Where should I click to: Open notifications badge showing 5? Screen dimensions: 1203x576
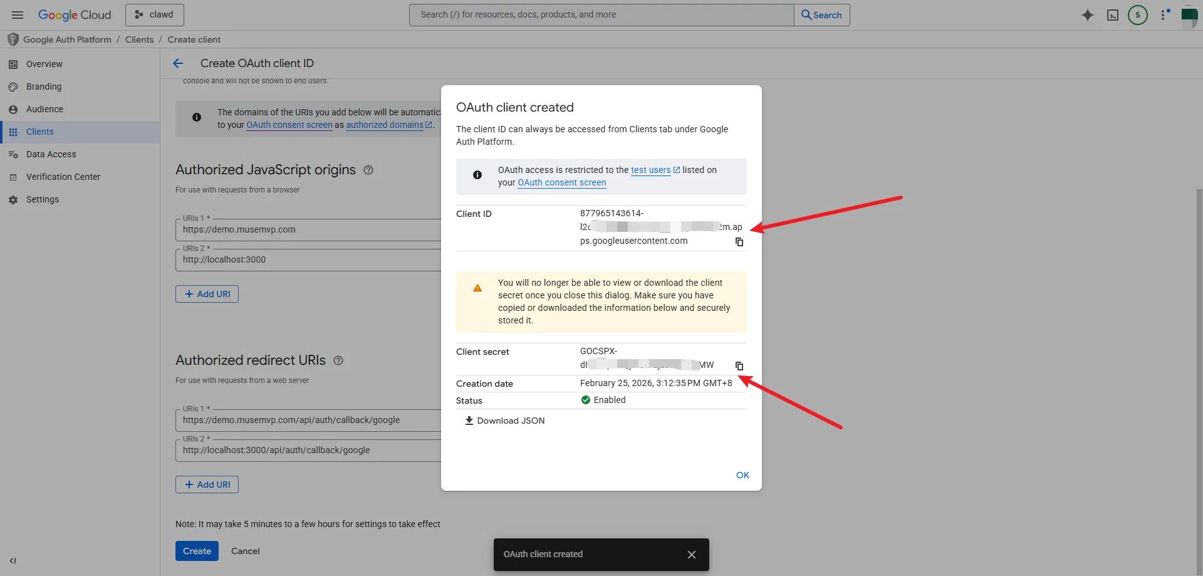[x=1138, y=15]
